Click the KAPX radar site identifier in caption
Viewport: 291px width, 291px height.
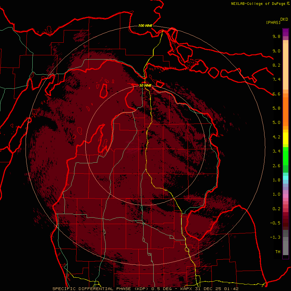pos(187,289)
